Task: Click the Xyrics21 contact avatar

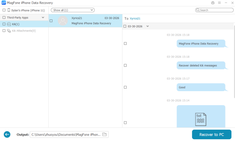Action: tap(63, 21)
